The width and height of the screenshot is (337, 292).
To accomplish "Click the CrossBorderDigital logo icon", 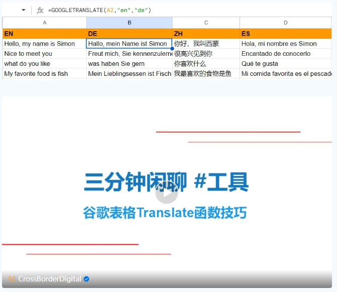I will [x=12, y=279].
